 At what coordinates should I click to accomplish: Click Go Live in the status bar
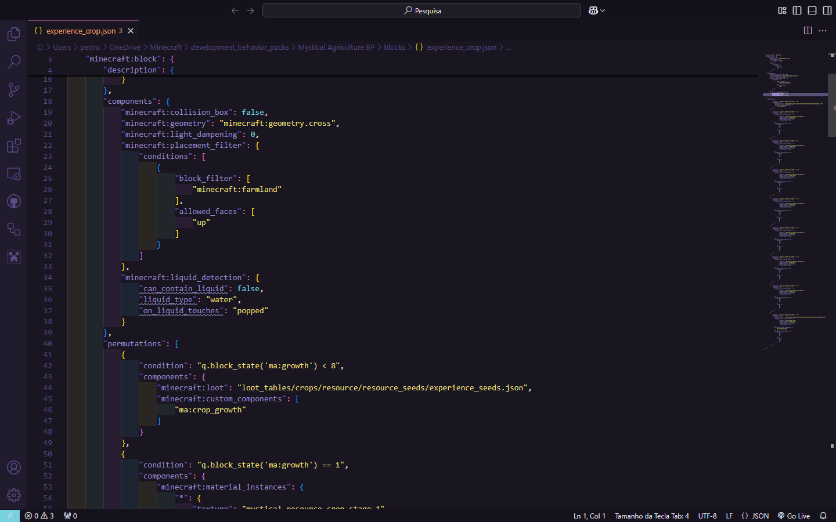794,516
